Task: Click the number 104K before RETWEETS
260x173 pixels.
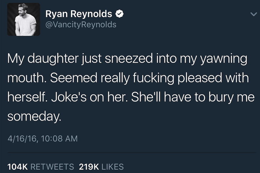Action: tap(18, 167)
